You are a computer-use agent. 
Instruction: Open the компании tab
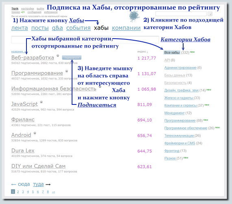tap(126, 28)
